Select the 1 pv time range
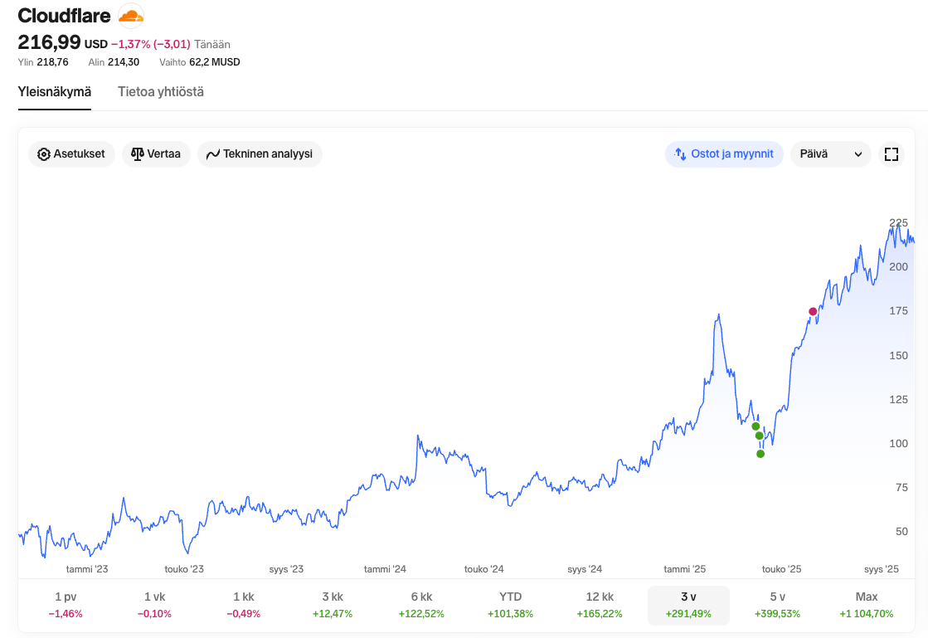Image resolution: width=928 pixels, height=638 pixels. (x=66, y=605)
